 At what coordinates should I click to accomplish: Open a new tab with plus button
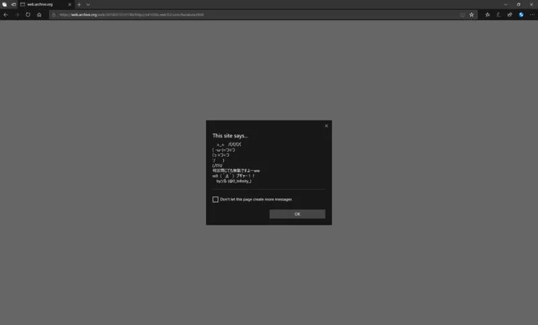(x=79, y=4)
